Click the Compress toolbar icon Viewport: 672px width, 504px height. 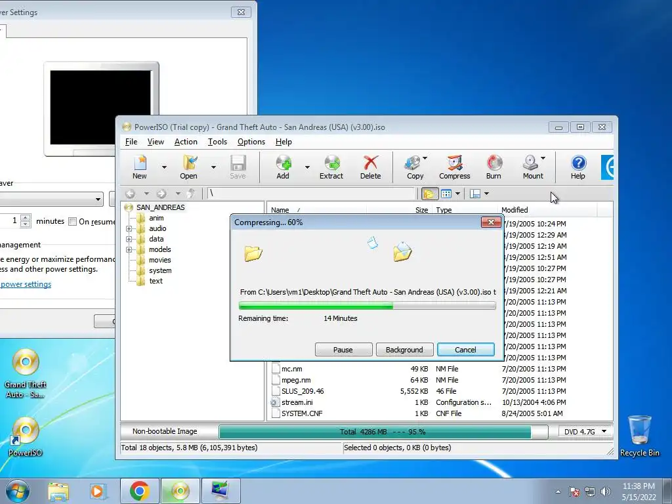coord(454,167)
